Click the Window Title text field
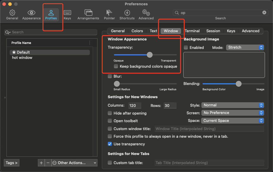Screen dimensions: 273x172 [x=209, y=129]
